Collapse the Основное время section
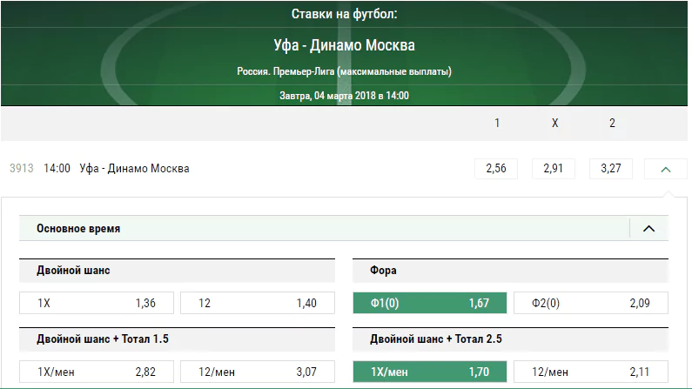692x389 pixels. 648,229
